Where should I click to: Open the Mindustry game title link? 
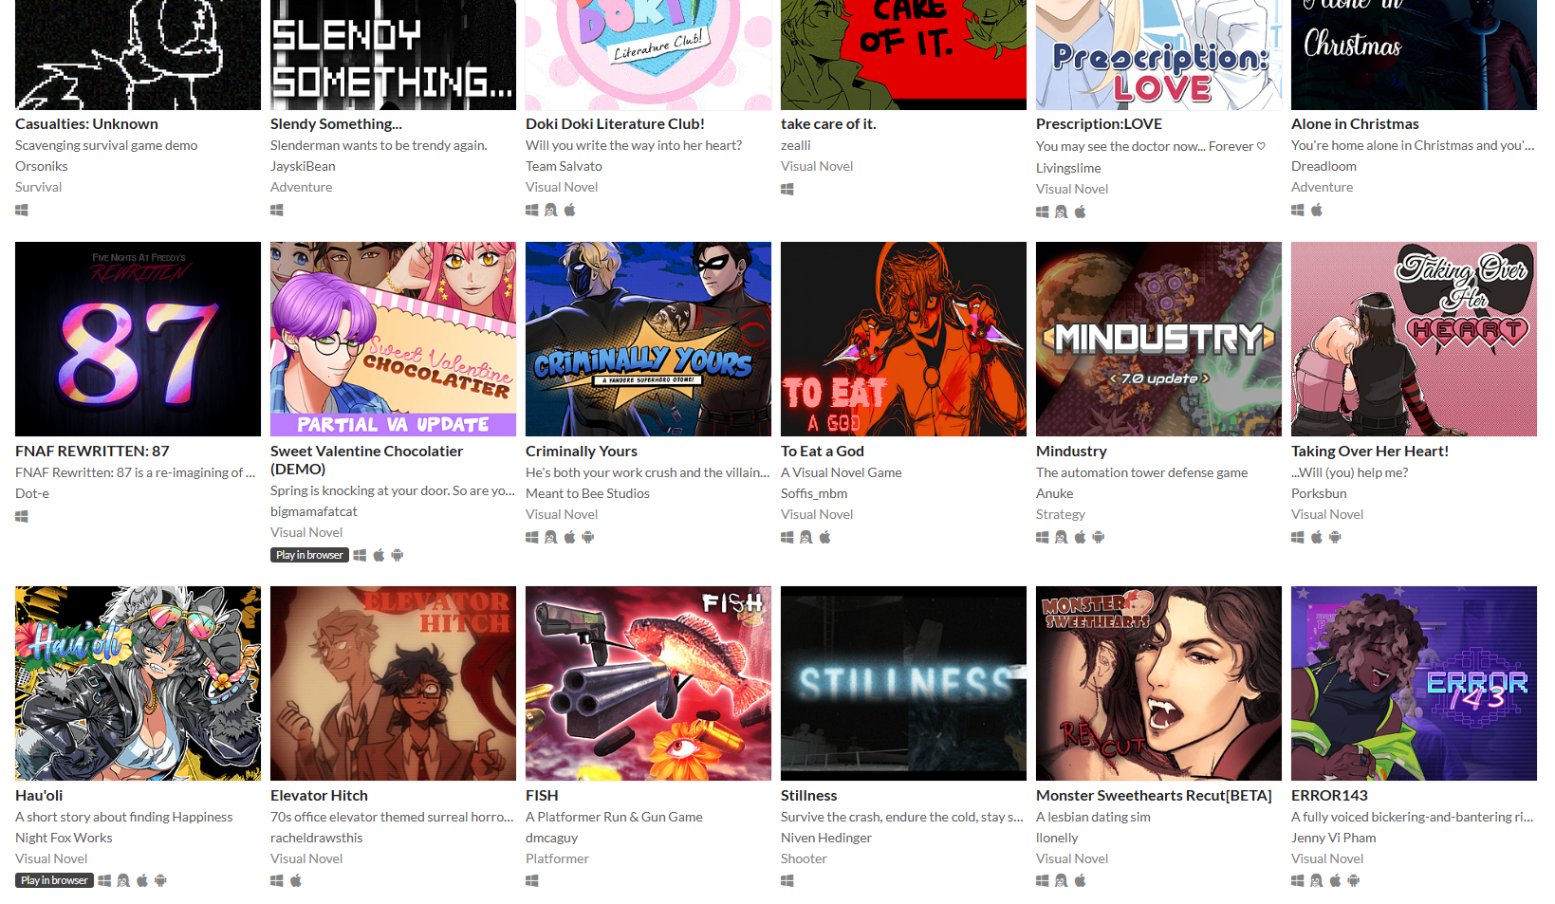1071,452
